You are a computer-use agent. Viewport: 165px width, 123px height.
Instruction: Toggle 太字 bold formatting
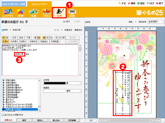point(14,38)
